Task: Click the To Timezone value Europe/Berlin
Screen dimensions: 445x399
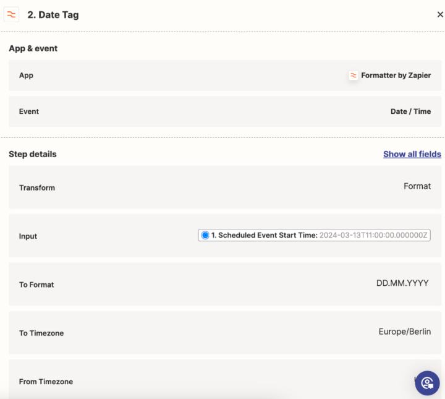Action: (404, 332)
